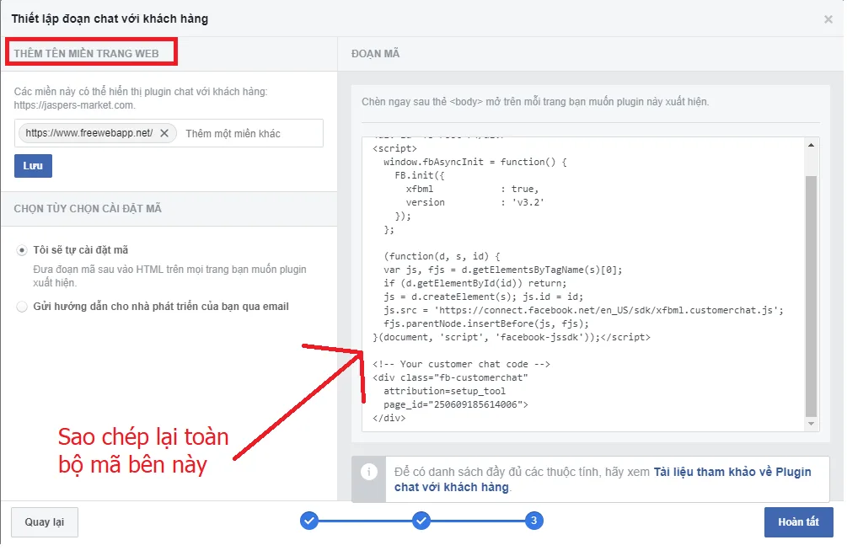Image resolution: width=847 pixels, height=556 pixels.
Task: Choose "Gửi hướng dẫn cho nhà phát triển" radio option
Action: click(x=22, y=307)
